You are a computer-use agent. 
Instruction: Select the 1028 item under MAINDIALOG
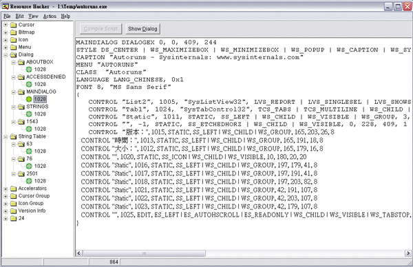click(x=40, y=99)
